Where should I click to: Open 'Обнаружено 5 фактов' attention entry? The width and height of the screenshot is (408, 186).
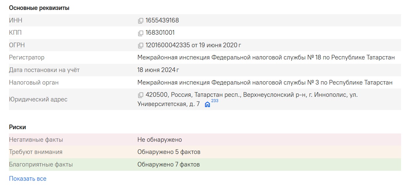pos(169,152)
